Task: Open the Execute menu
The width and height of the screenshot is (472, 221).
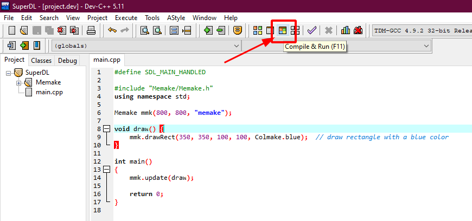Action: point(126,18)
